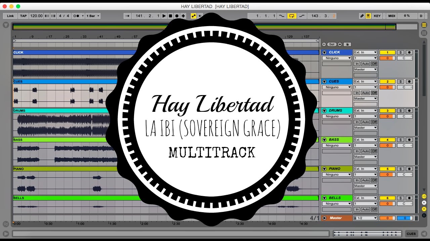
Task: Toggle the Track Delay D section button
Action: [x=424, y=215]
